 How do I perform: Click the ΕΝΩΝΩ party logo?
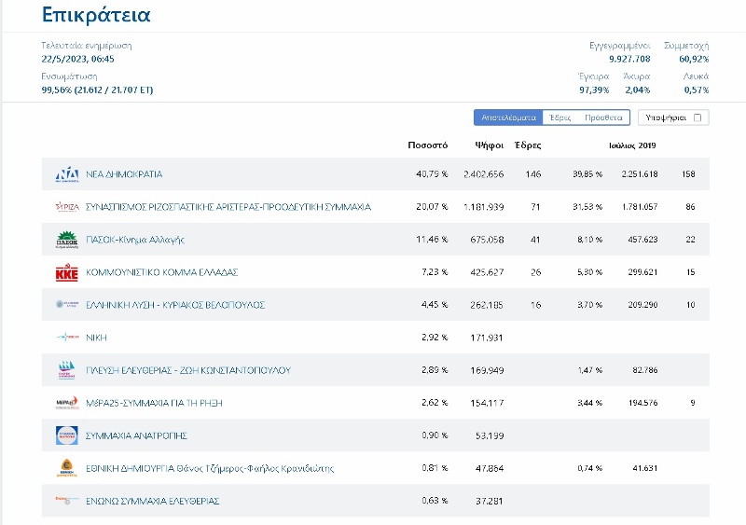pyautogui.click(x=67, y=500)
